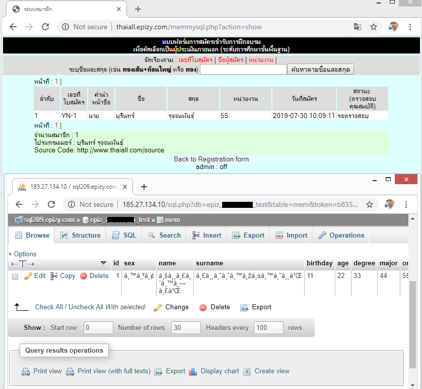
Task: Open Display chart icon
Action: click(193, 372)
